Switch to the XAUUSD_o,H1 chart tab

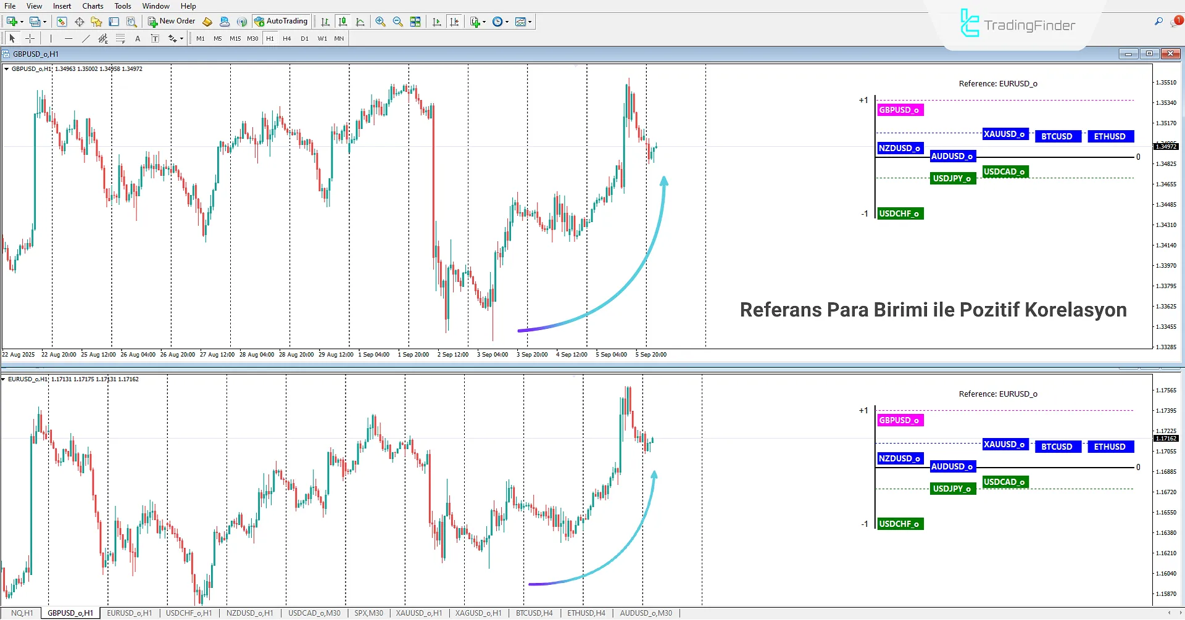418,613
